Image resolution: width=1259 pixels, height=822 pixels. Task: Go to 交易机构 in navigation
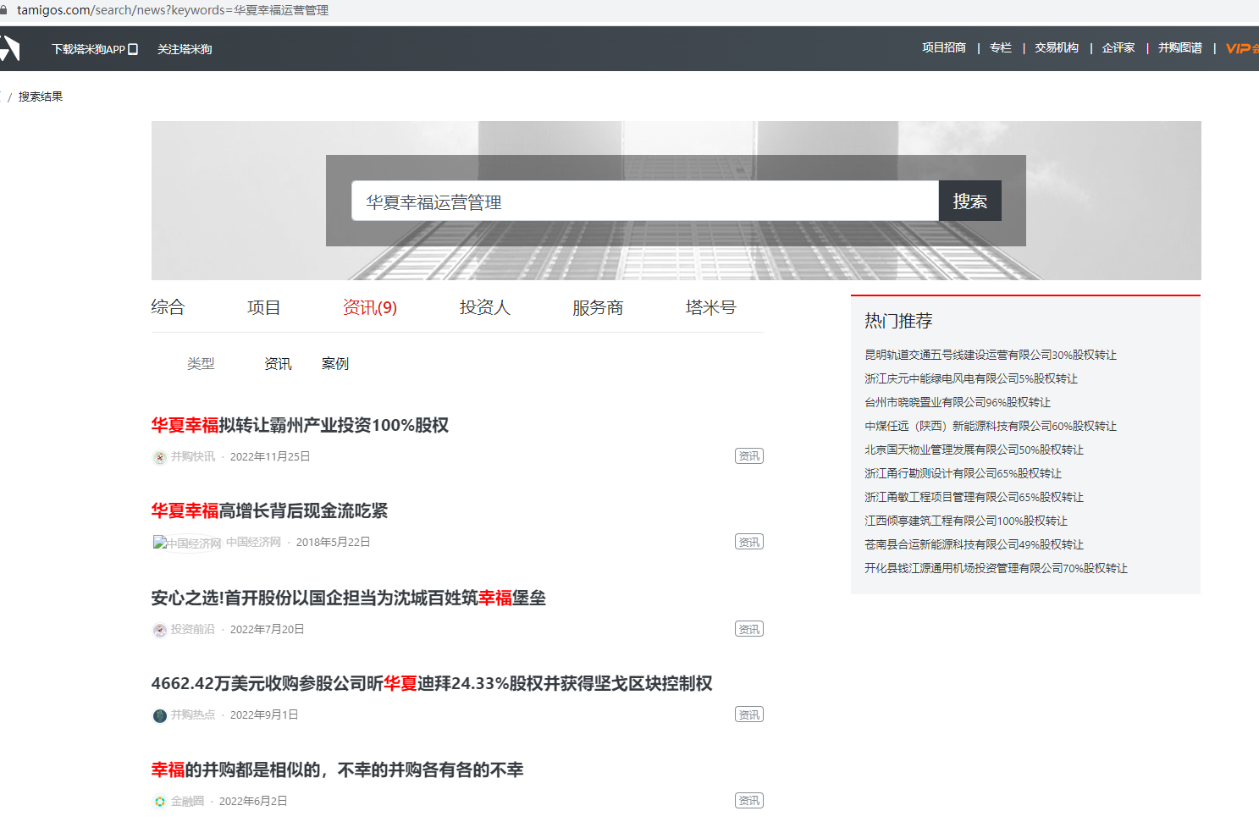click(x=1057, y=48)
